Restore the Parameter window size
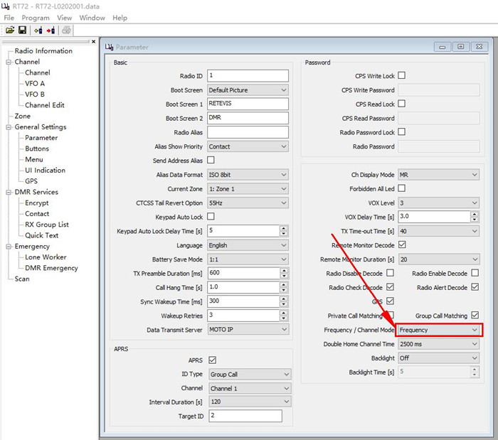This screenshot has width=498, height=440. click(x=460, y=47)
